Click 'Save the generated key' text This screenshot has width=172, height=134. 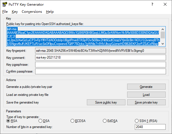coord(23,102)
